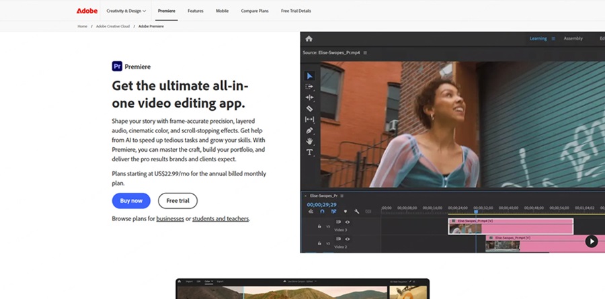Click the Free trial button
This screenshot has width=605, height=299.
[177, 201]
